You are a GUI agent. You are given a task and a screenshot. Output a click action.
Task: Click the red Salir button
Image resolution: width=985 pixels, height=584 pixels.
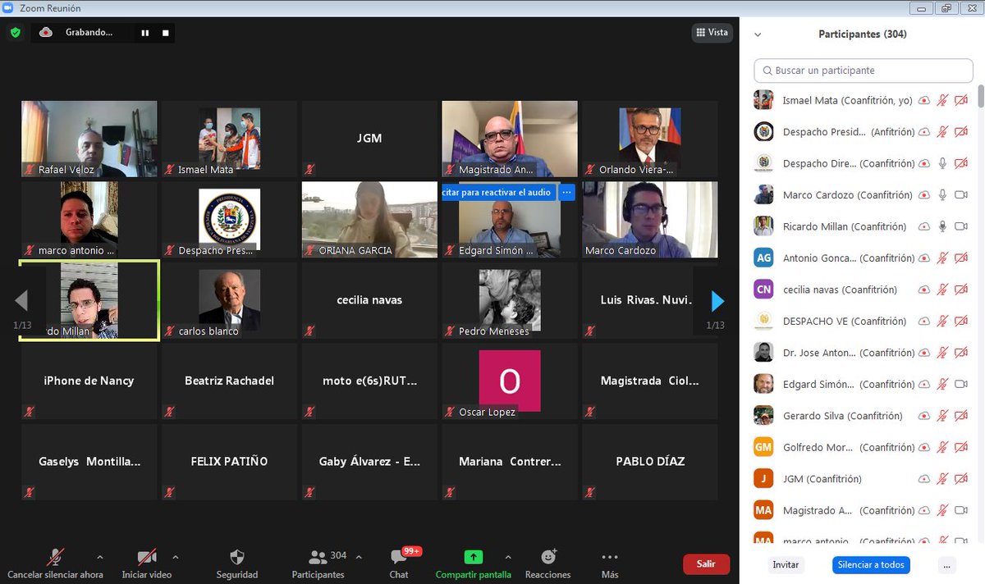(706, 564)
